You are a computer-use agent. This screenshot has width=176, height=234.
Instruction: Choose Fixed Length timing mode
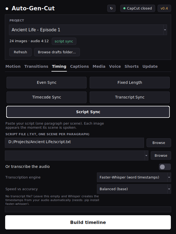tap(130, 82)
